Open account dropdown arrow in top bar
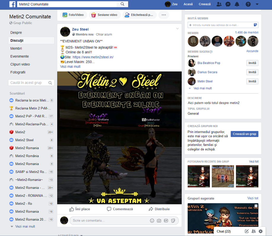The image size is (272, 236). [257, 4]
